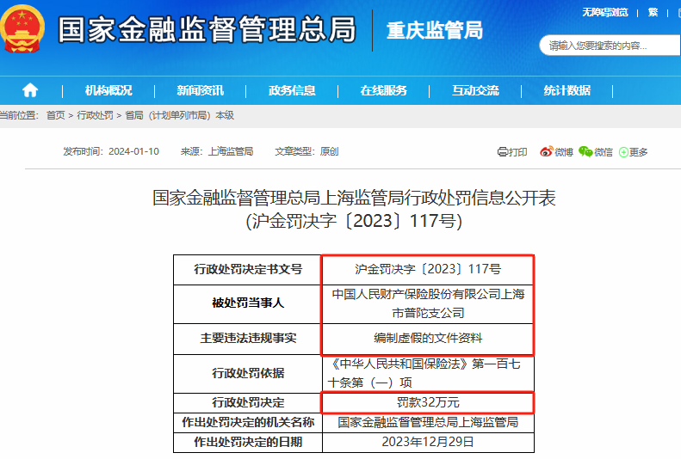Click the 首页 breadcrumb link

point(55,115)
